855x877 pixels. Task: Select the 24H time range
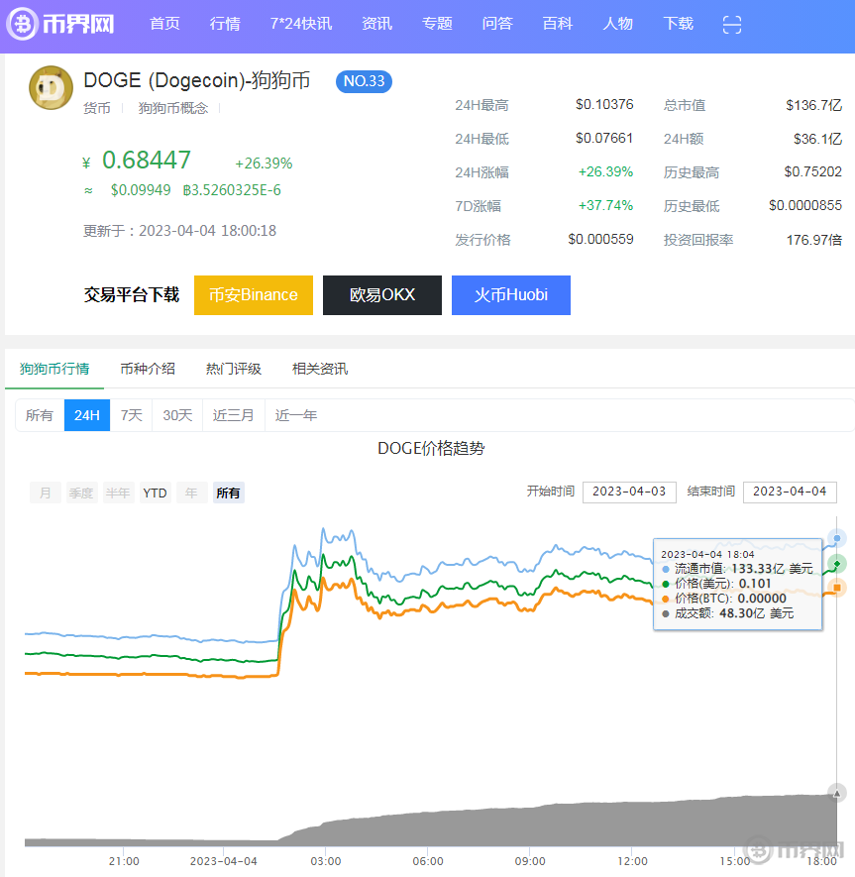(87, 415)
